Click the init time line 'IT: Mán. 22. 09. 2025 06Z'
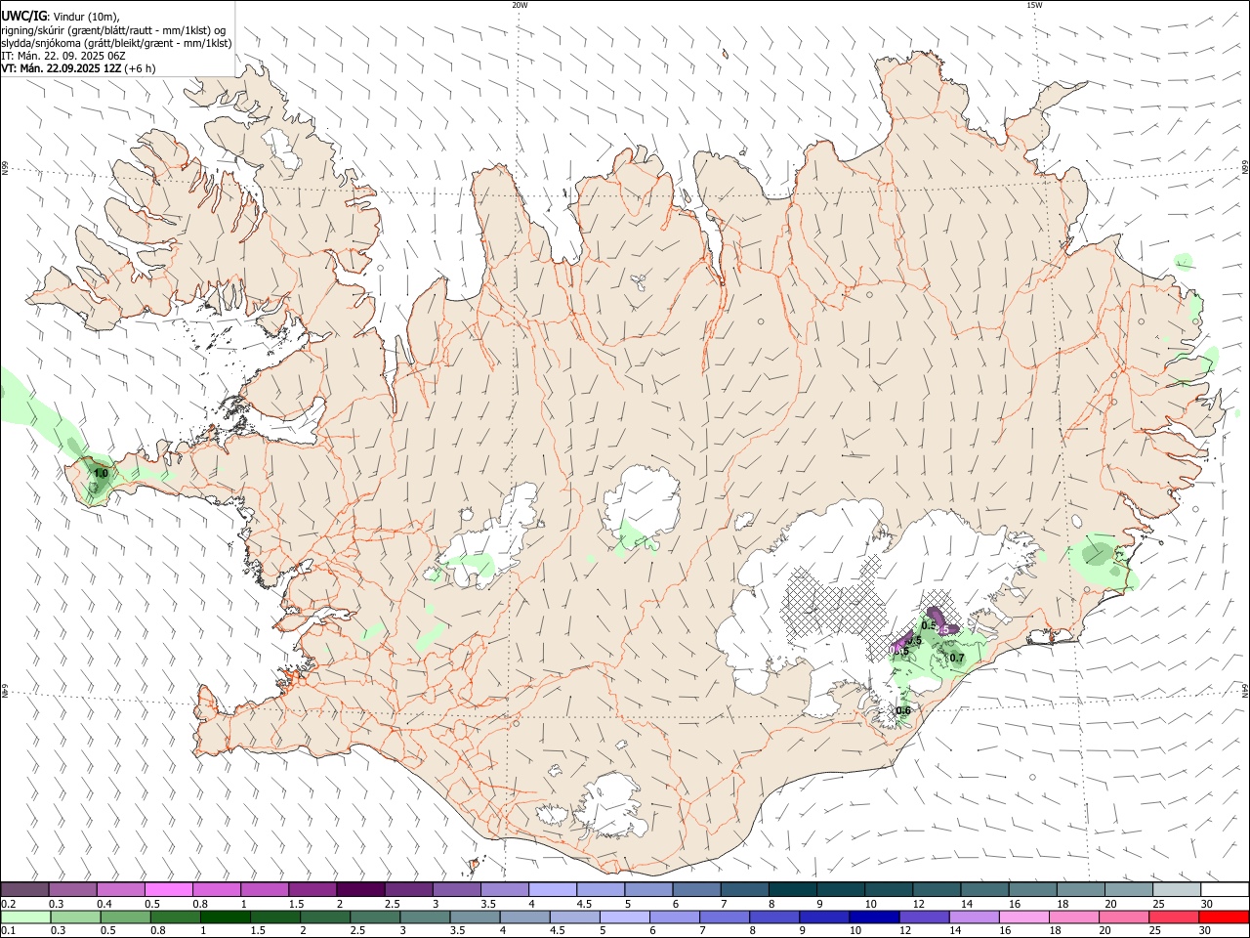The width and height of the screenshot is (1250, 938). tap(63, 56)
